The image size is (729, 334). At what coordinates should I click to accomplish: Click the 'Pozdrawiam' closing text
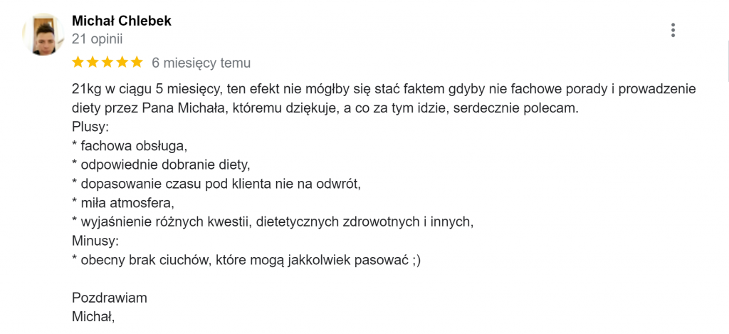[x=110, y=298]
